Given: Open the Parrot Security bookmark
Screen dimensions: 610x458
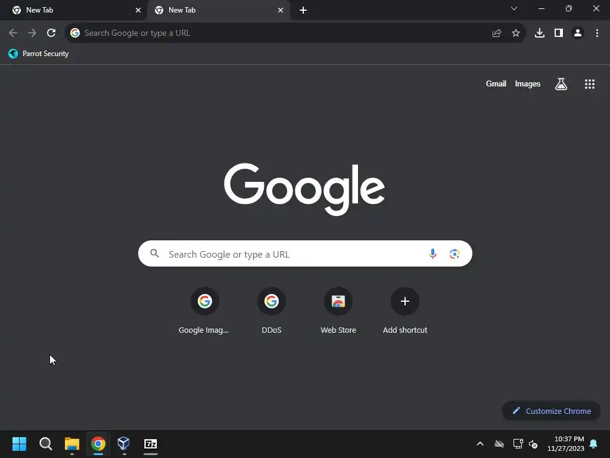Looking at the screenshot, I should coord(39,54).
